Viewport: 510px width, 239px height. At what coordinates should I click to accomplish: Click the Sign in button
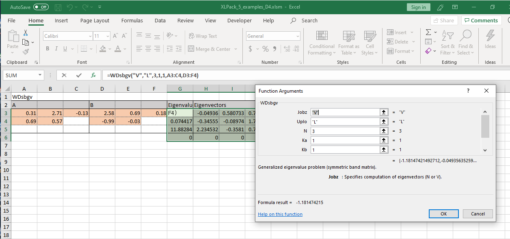point(418,7)
